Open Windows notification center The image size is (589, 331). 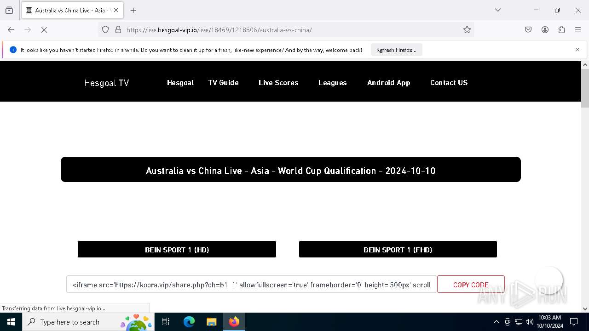(574, 322)
